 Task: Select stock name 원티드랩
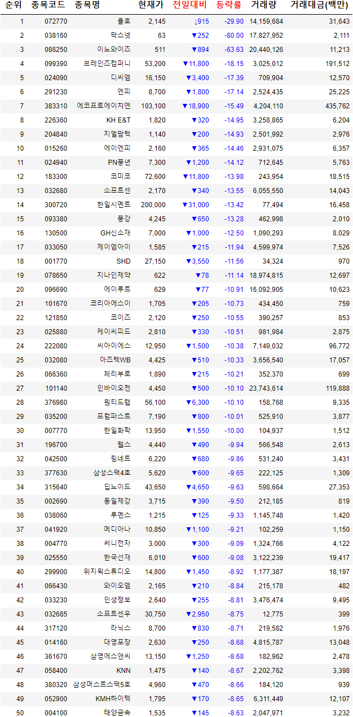pos(117,403)
